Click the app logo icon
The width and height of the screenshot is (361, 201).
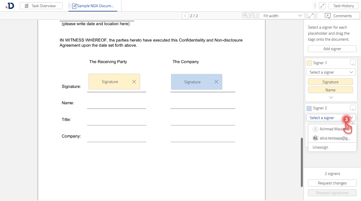10,5
